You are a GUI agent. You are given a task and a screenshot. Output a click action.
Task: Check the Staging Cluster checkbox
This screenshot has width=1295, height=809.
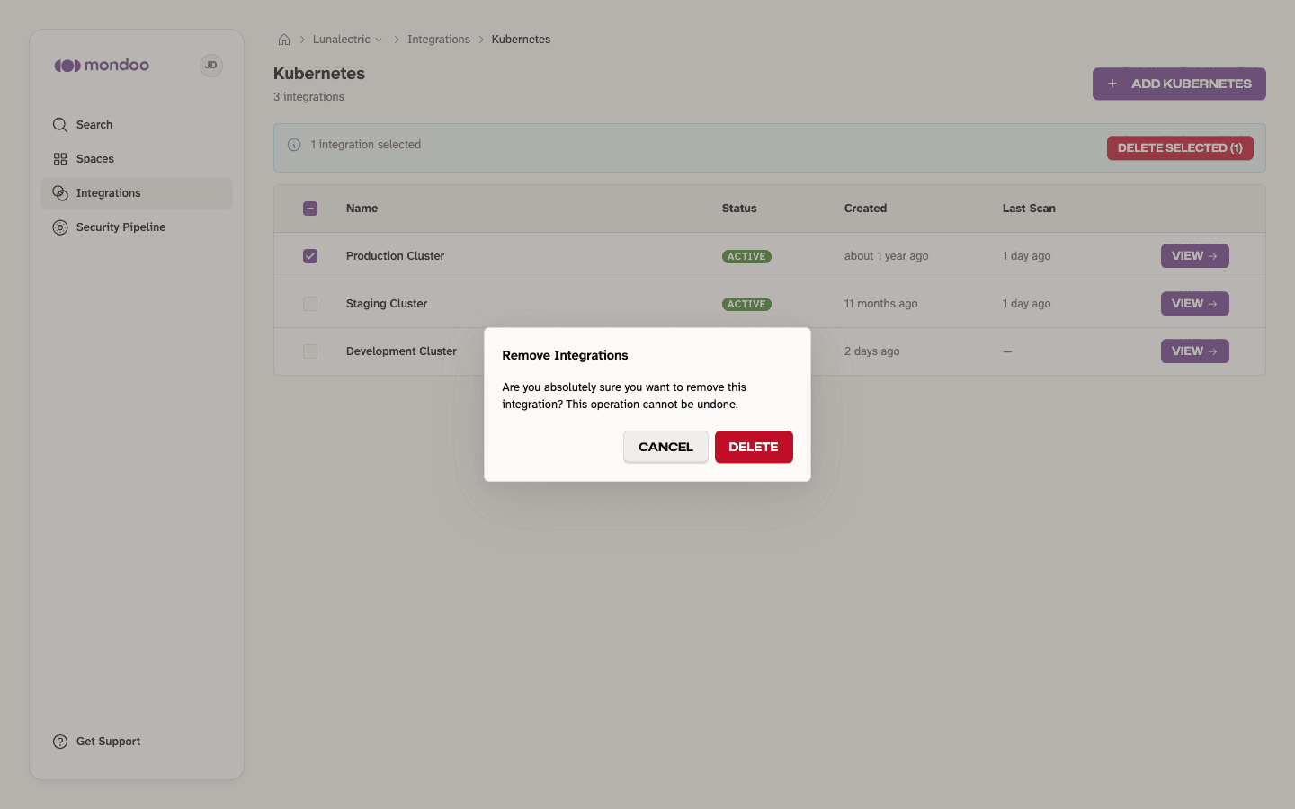click(310, 304)
